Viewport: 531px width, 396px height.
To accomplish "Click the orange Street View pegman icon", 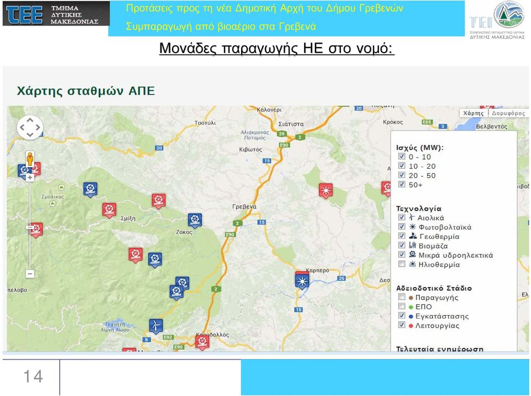I will coord(30,159).
